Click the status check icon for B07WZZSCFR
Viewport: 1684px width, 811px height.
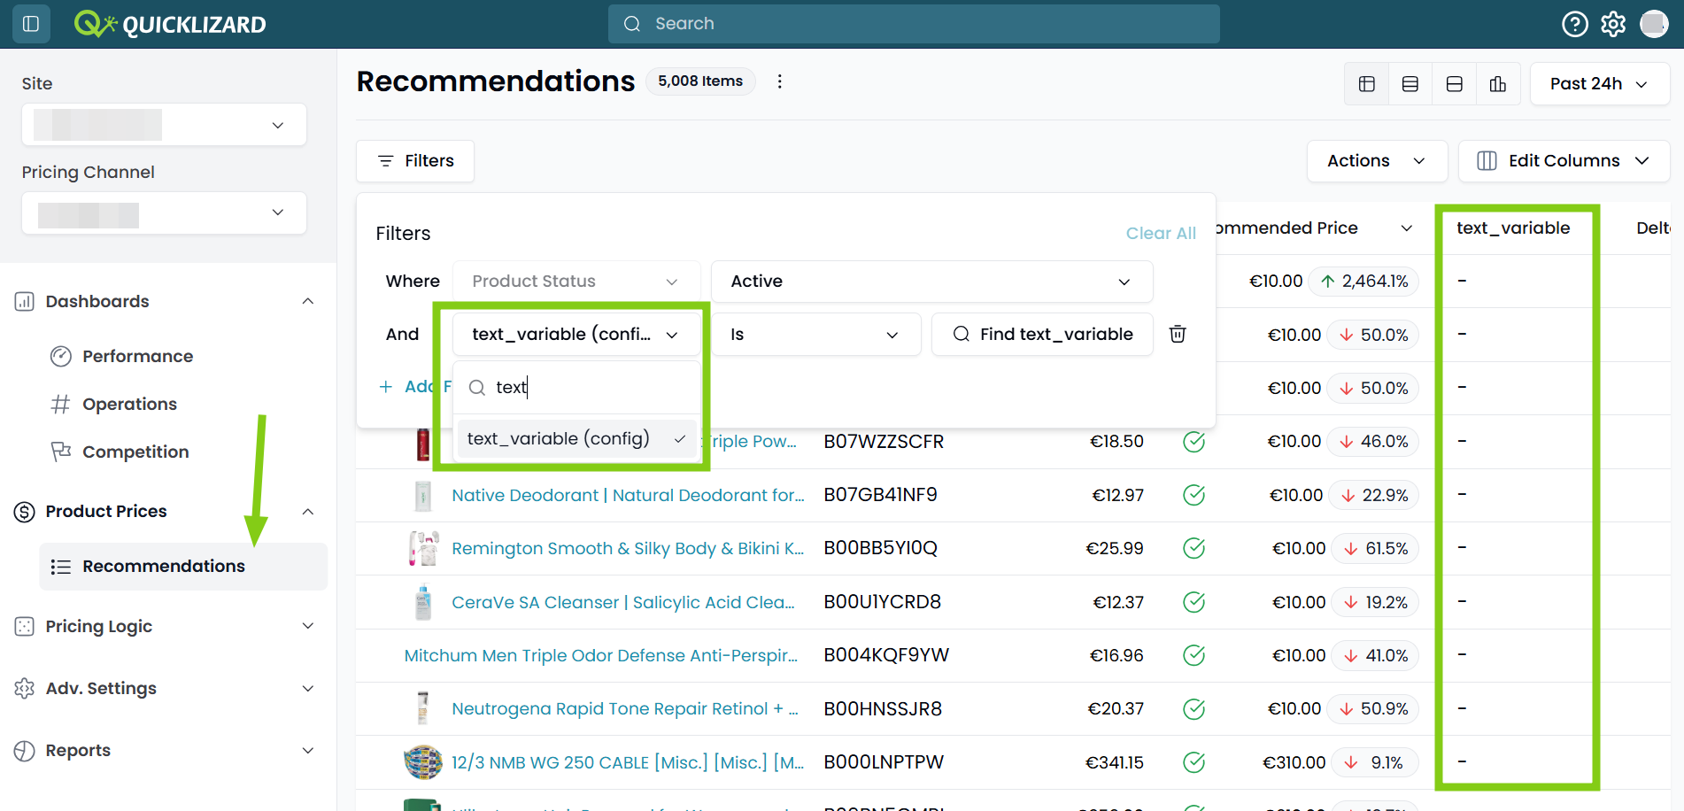click(x=1193, y=442)
